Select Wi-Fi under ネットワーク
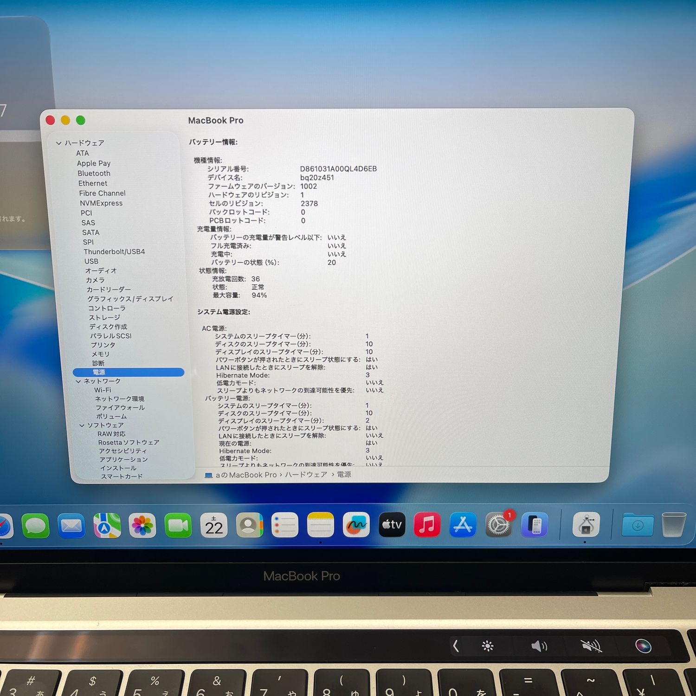The width and height of the screenshot is (696, 696). [103, 390]
